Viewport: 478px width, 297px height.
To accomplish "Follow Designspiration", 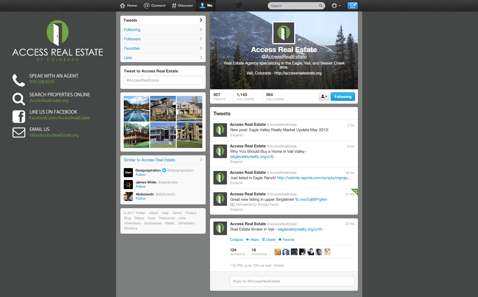I will coord(141,175).
